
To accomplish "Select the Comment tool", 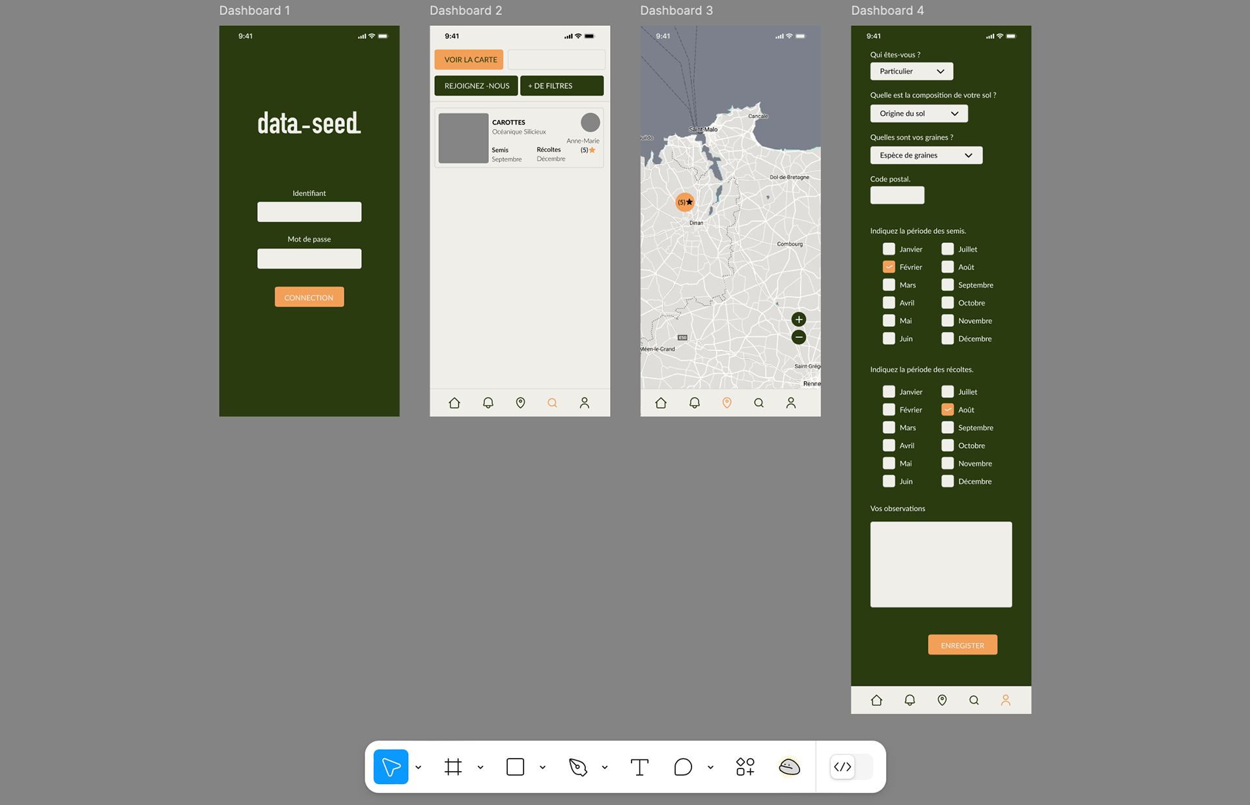I will [x=683, y=767].
